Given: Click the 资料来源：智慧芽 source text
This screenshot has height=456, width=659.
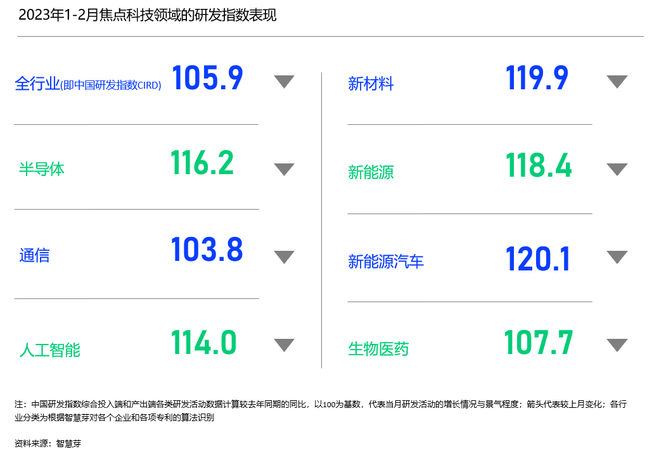Looking at the screenshot, I should (48, 443).
